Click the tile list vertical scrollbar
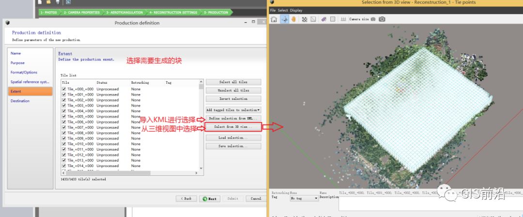Viewport: 523px width, 217px height. 201,125
